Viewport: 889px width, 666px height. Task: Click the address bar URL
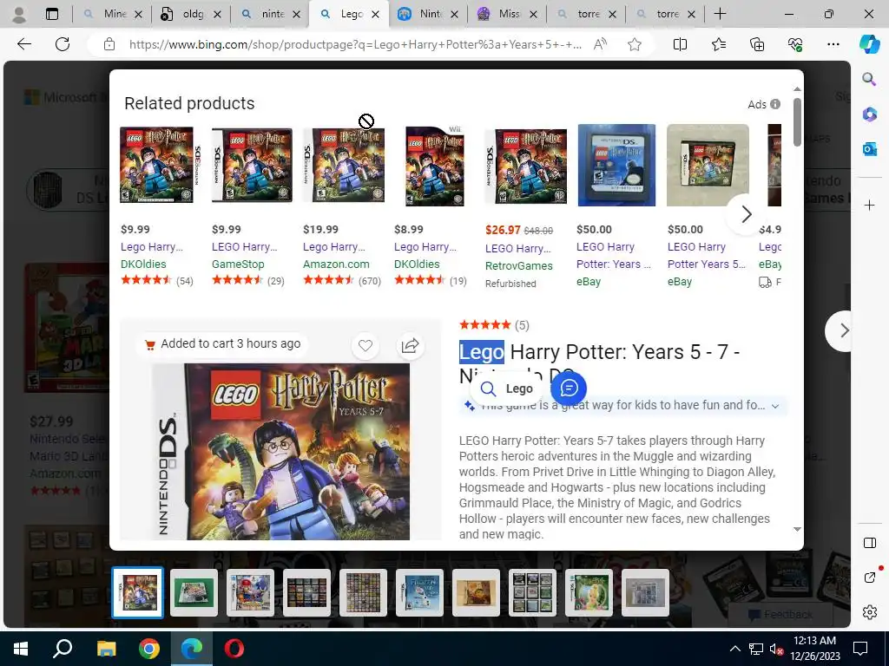click(355, 44)
